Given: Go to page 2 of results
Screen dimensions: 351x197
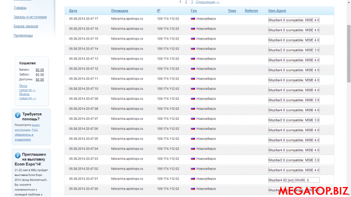Looking at the screenshot, I should pyautogui.click(x=186, y=2).
